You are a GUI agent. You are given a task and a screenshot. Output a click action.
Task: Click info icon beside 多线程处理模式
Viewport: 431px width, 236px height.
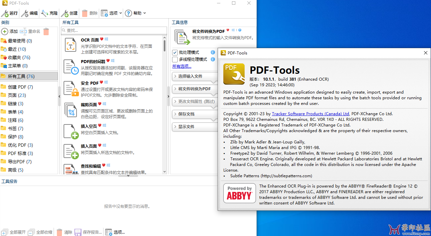[213, 59]
